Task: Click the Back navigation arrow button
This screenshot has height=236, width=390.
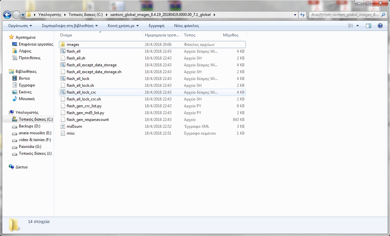Action: point(7,15)
